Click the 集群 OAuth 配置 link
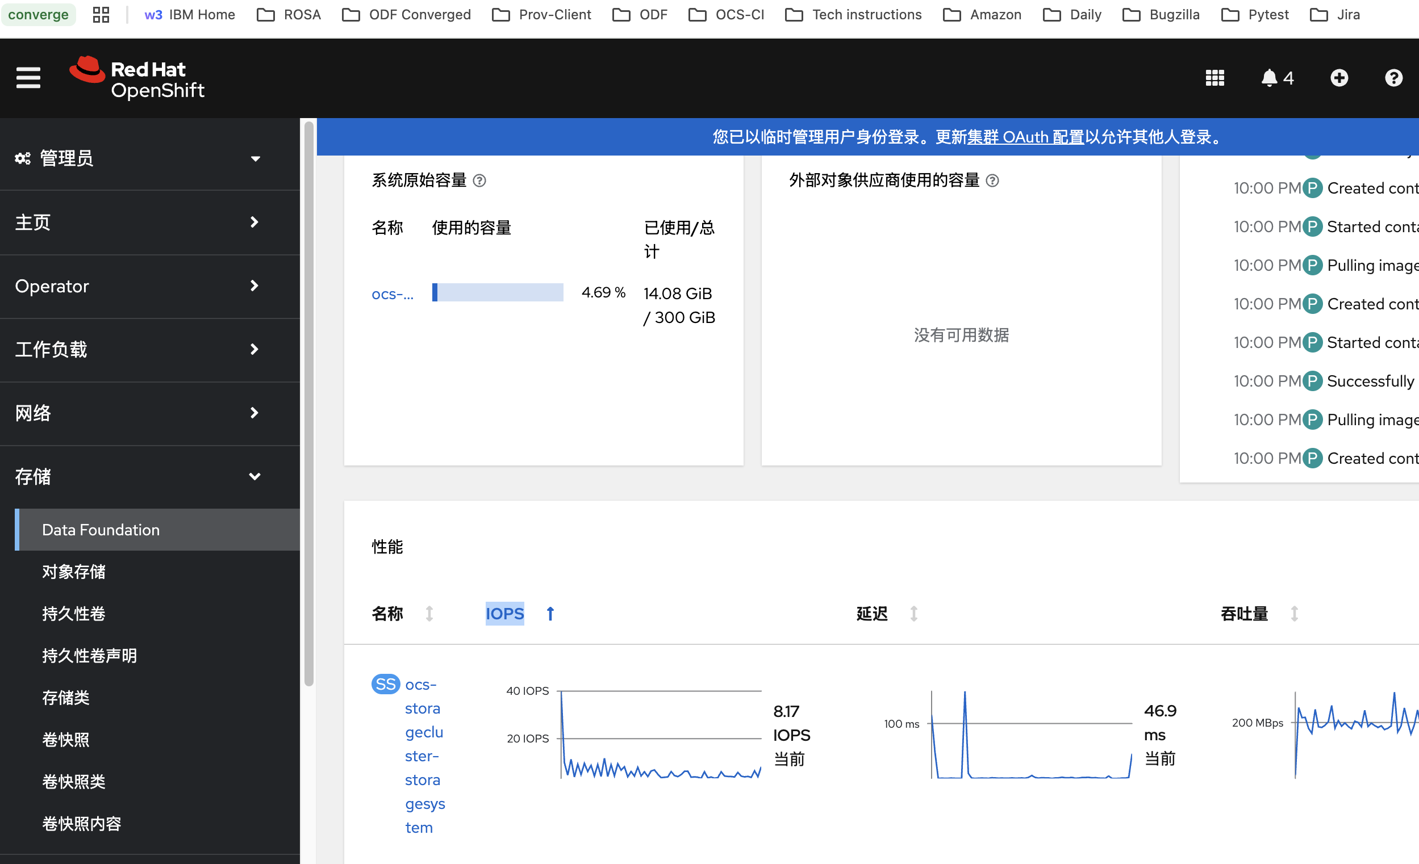The image size is (1419, 864). pos(1025,137)
